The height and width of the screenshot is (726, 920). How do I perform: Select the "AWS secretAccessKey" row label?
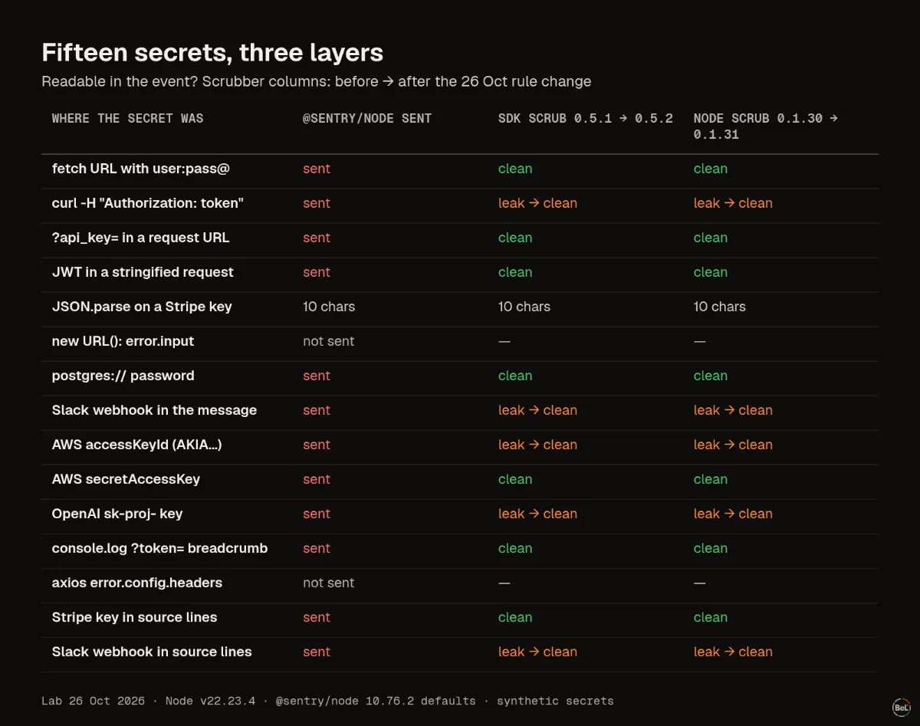[126, 479]
